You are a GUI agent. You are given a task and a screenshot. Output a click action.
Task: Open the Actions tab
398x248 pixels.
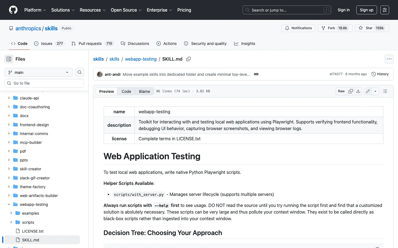tap(166, 44)
